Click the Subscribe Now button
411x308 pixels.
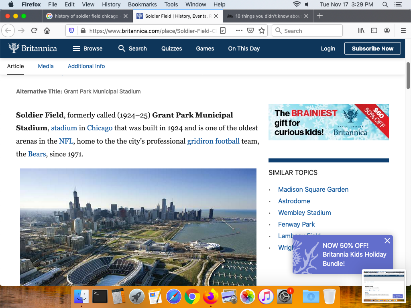[x=372, y=49]
